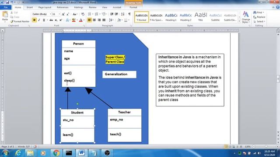Save the document from Quick Access Toolbar
Viewport: 280px width, 157px height.
(7, 2)
